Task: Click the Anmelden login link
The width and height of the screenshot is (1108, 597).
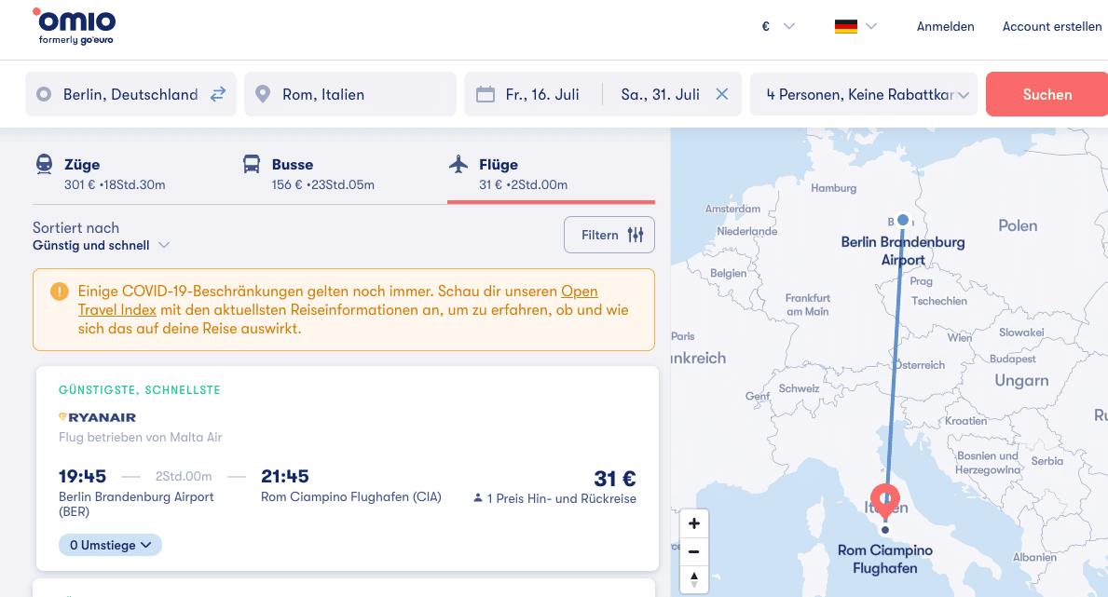Action: pyautogui.click(x=946, y=26)
